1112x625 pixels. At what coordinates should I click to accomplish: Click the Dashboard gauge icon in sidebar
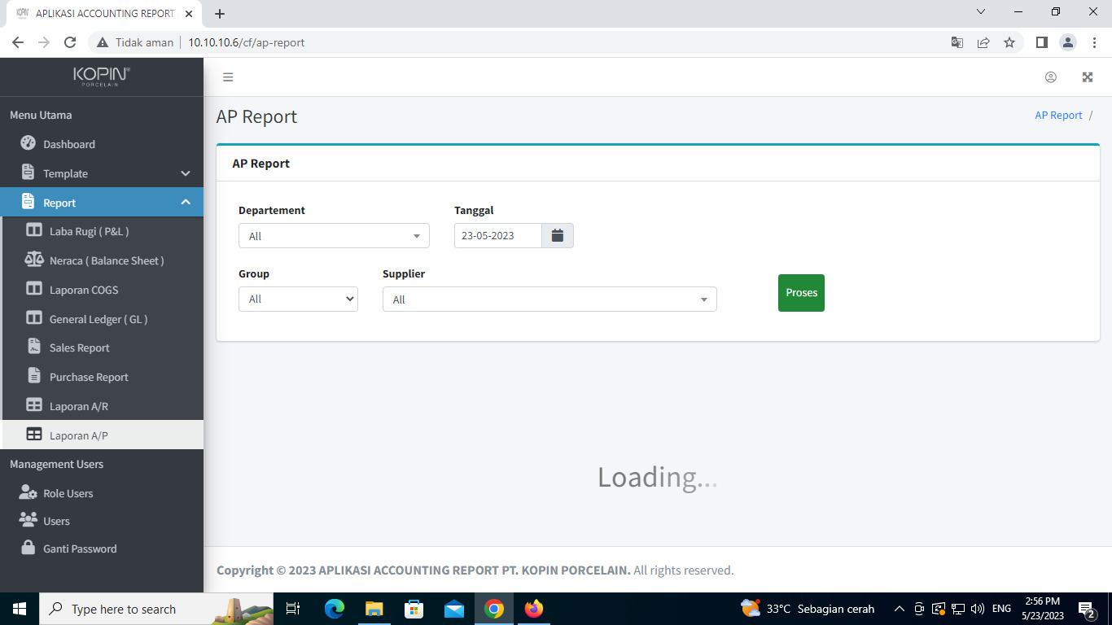pos(28,143)
